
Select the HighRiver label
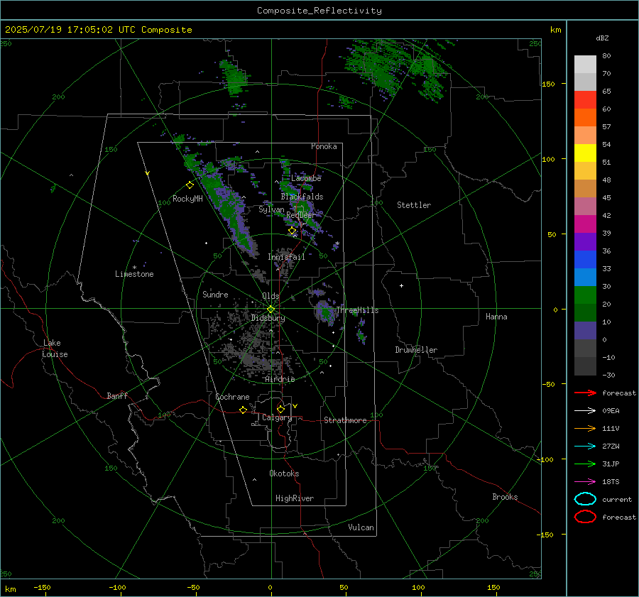click(295, 498)
